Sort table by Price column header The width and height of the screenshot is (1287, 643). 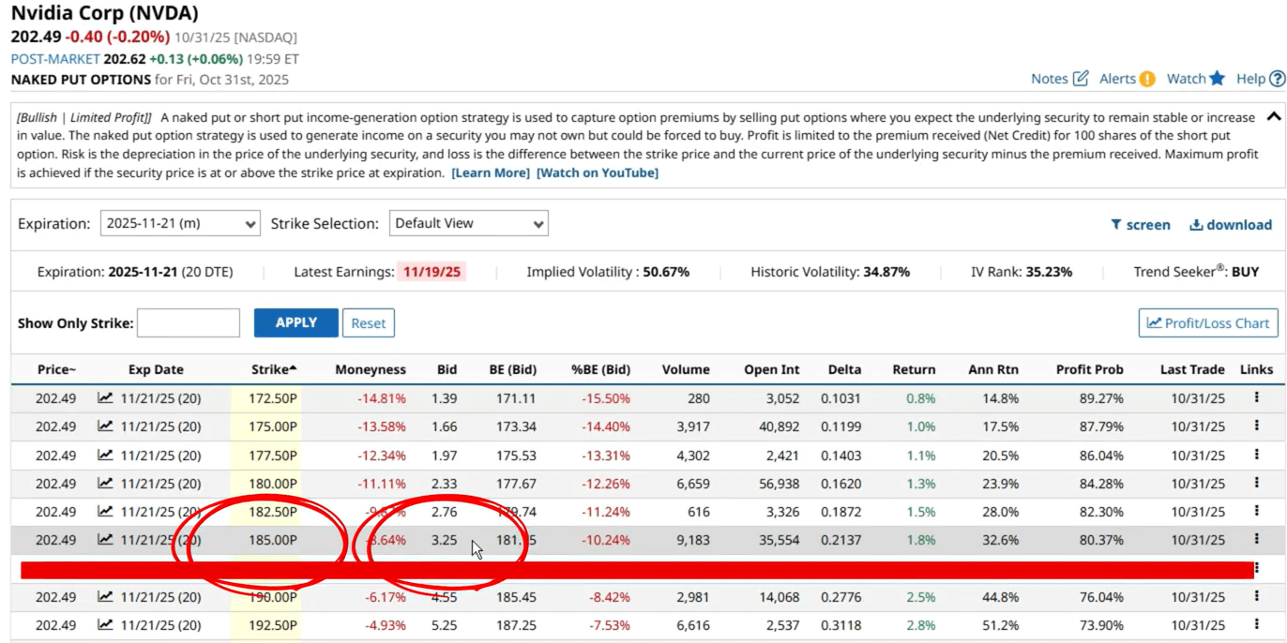pyautogui.click(x=56, y=369)
